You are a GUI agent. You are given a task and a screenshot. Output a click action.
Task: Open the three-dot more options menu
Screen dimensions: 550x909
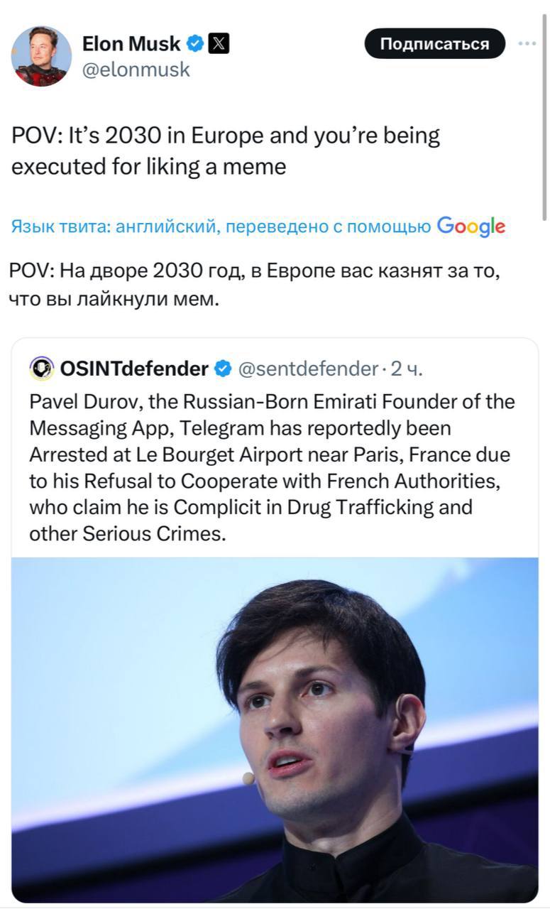pos(527,43)
